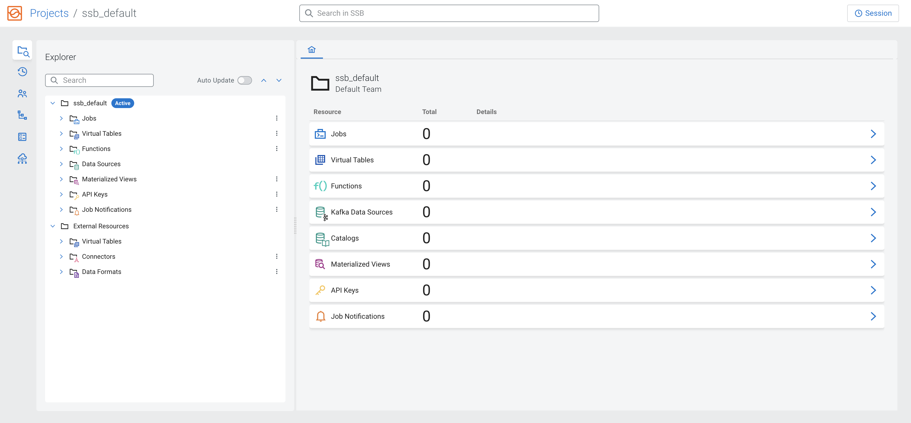Viewport: 911px width, 423px height.
Task: Click the Search in SSB field
Action: click(449, 13)
